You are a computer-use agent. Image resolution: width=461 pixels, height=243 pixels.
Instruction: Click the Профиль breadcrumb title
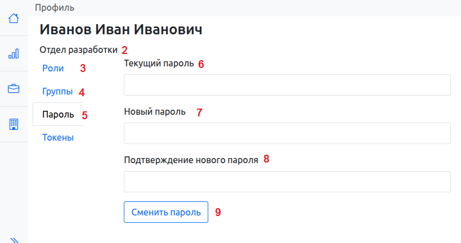coord(55,8)
